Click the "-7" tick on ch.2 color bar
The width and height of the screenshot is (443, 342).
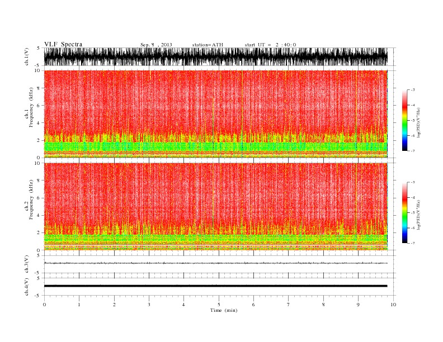coord(413,243)
